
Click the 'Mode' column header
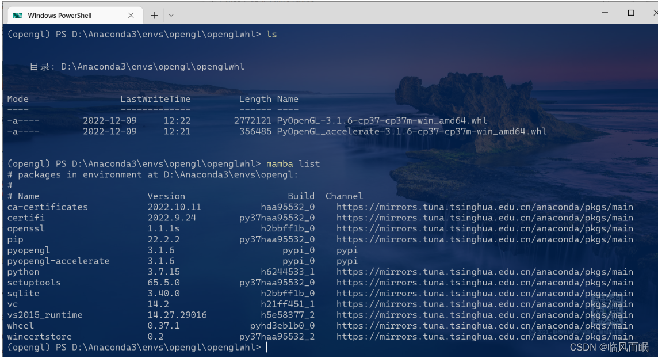coord(18,99)
